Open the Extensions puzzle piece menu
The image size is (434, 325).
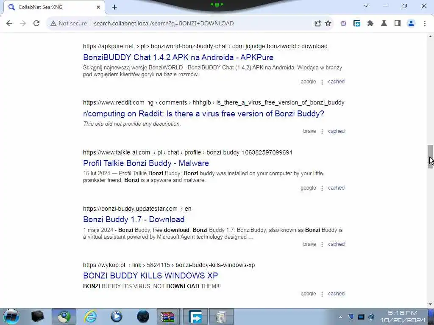[x=370, y=24]
